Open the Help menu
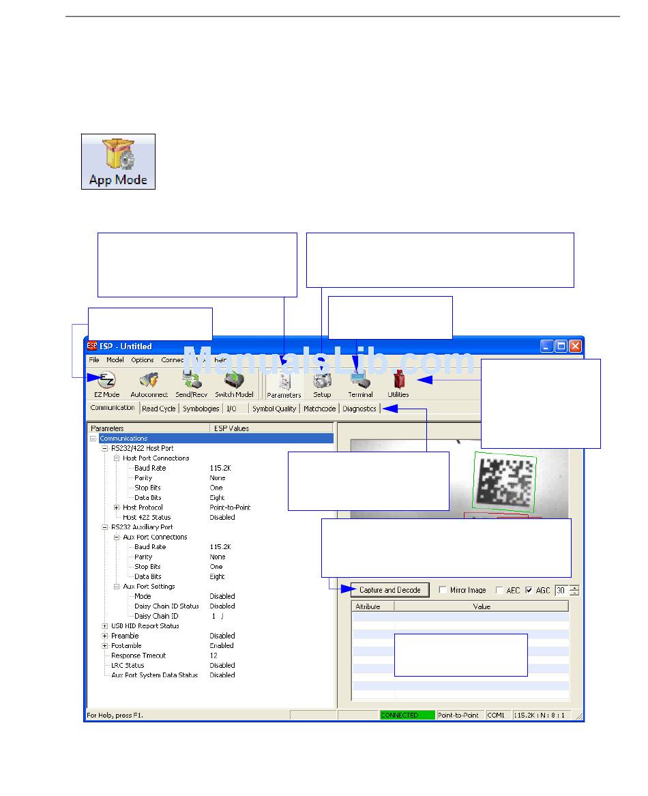The image size is (648, 796). click(x=220, y=360)
